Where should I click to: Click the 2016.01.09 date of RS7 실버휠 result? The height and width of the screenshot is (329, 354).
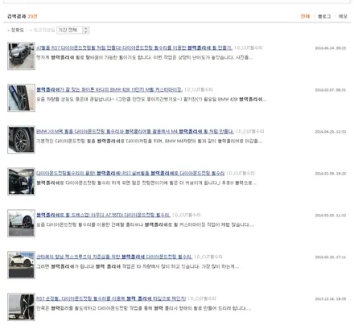point(331,174)
